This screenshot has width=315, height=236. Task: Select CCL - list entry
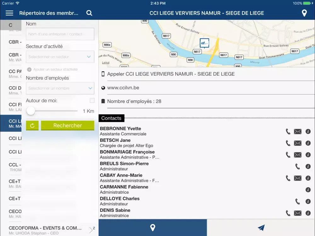click(x=15, y=167)
